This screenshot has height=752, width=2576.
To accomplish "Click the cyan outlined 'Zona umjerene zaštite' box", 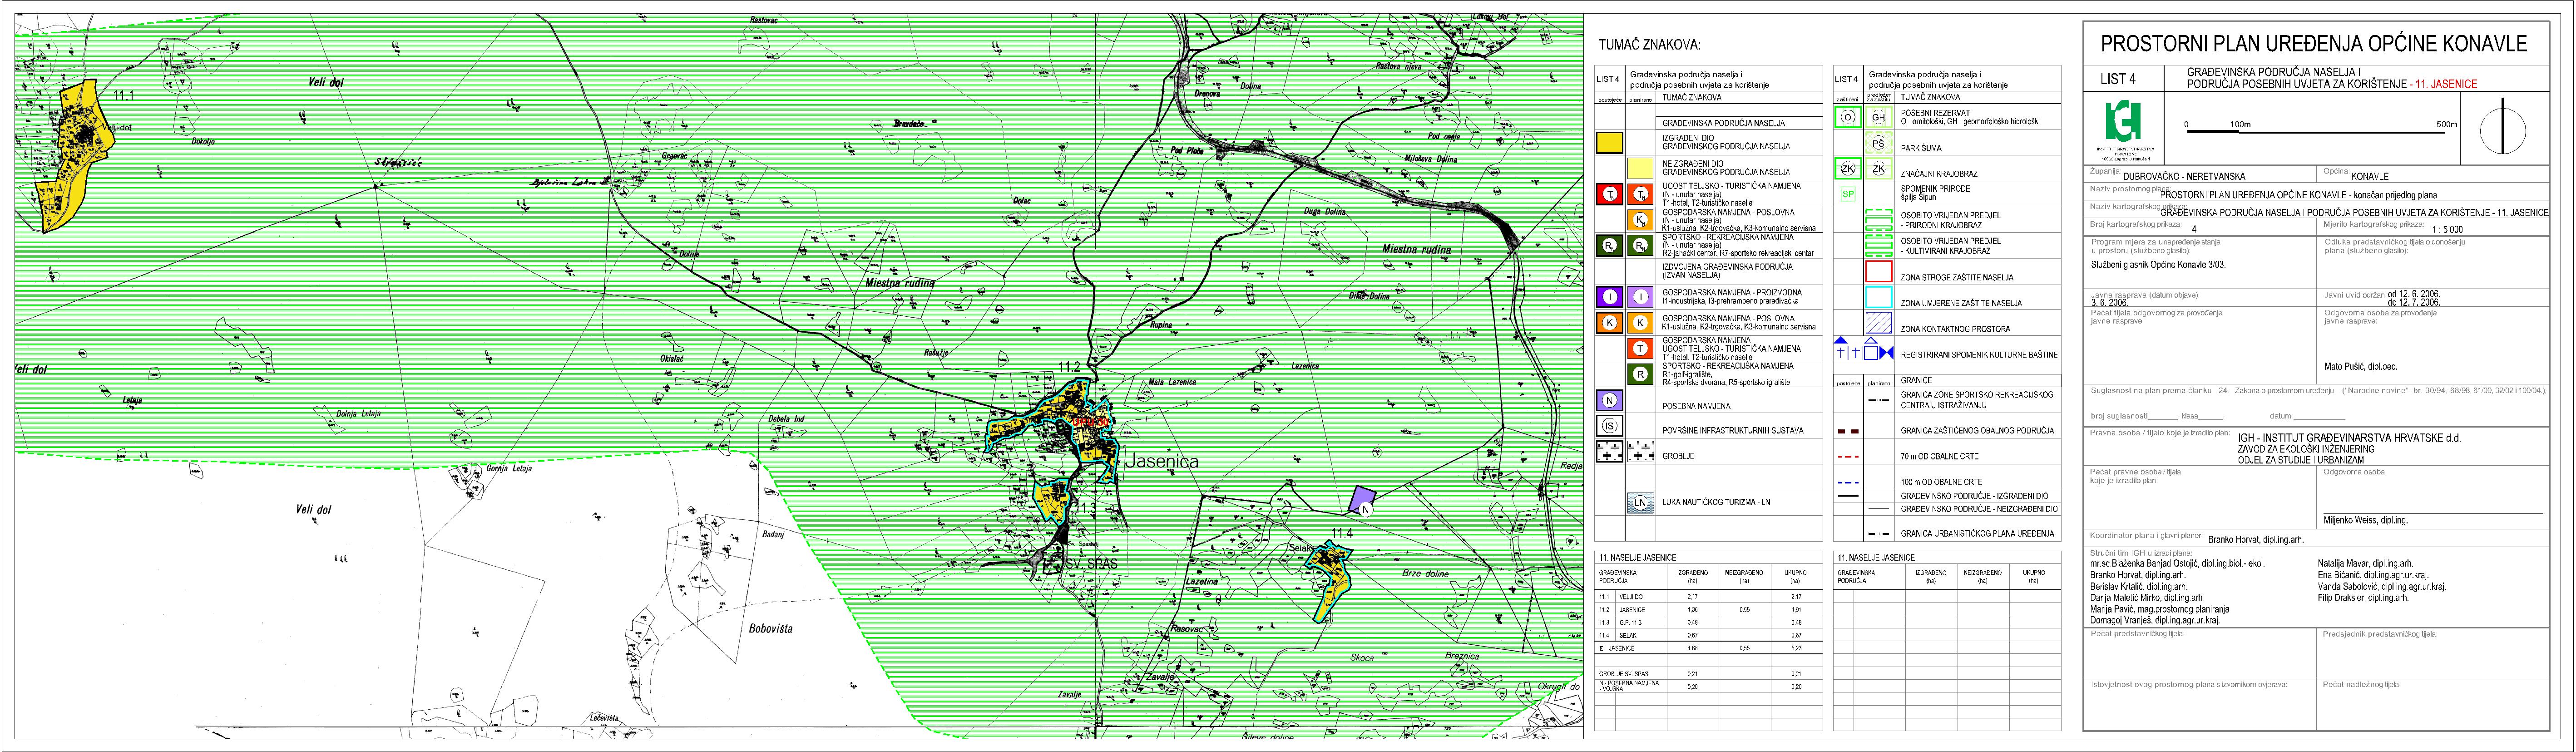I will click(1879, 298).
